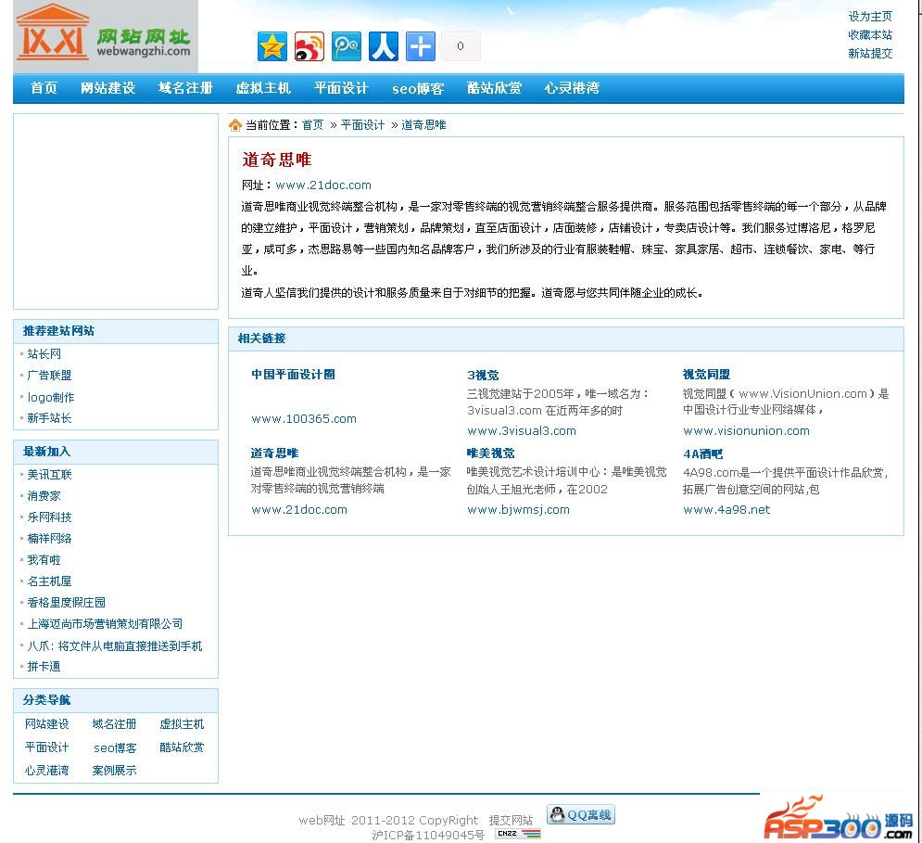Open 上海迈尚市场营销策划有限公司 link
The height and width of the screenshot is (843, 922).
tap(105, 623)
